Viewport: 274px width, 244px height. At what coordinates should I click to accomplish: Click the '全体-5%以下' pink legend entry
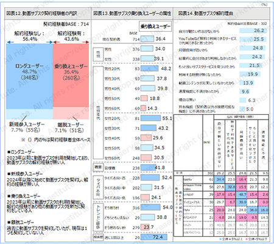pos(256,239)
